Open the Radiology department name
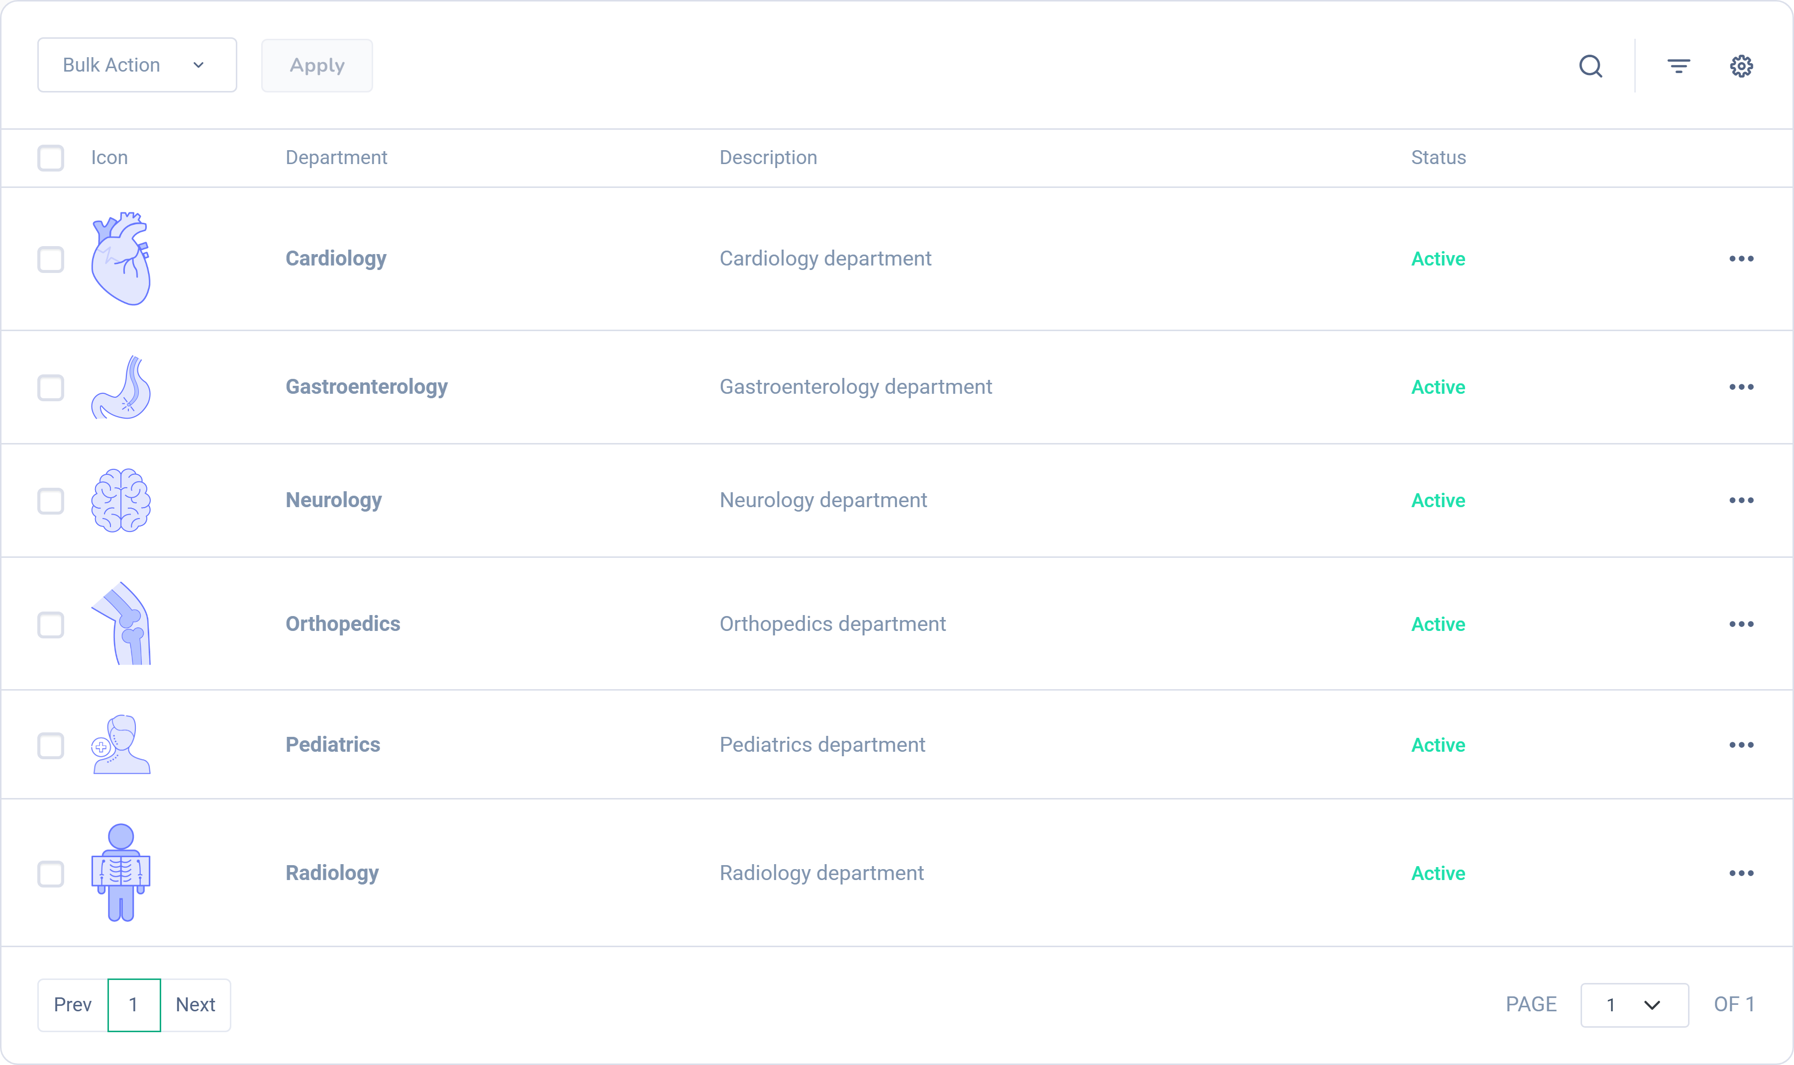This screenshot has width=1794, height=1065. 332,873
